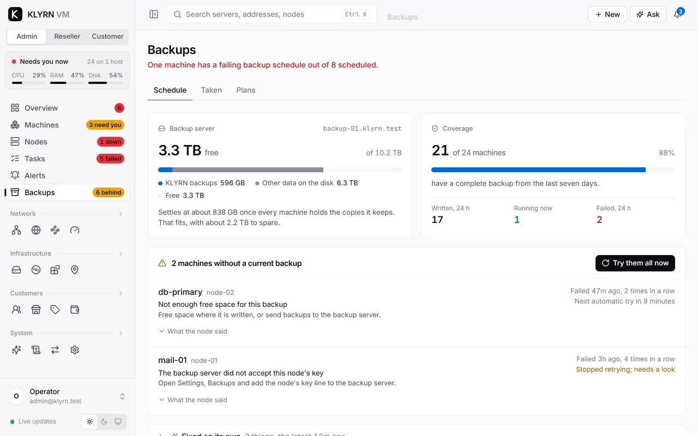Click the storefront icon under Customers

coord(36,310)
